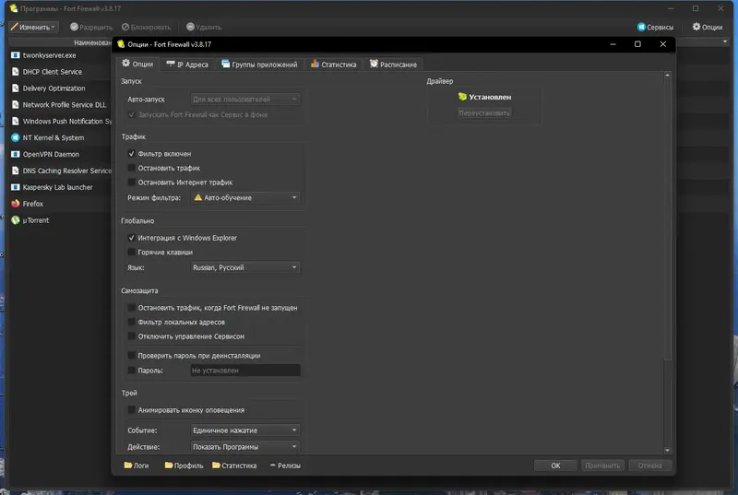
Task: Click the Пароль input field
Action: [245, 371]
